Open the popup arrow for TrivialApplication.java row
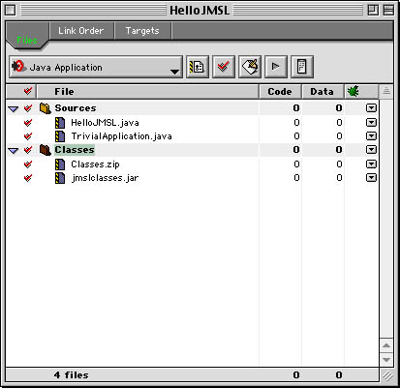 coord(371,136)
